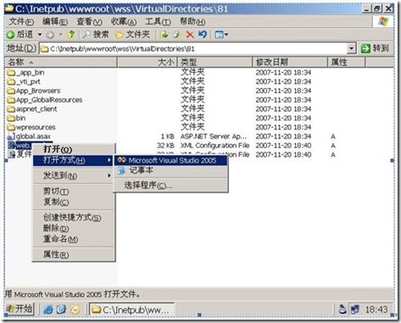Select the wpresources folder
The width and height of the screenshot is (401, 323).
point(31,127)
